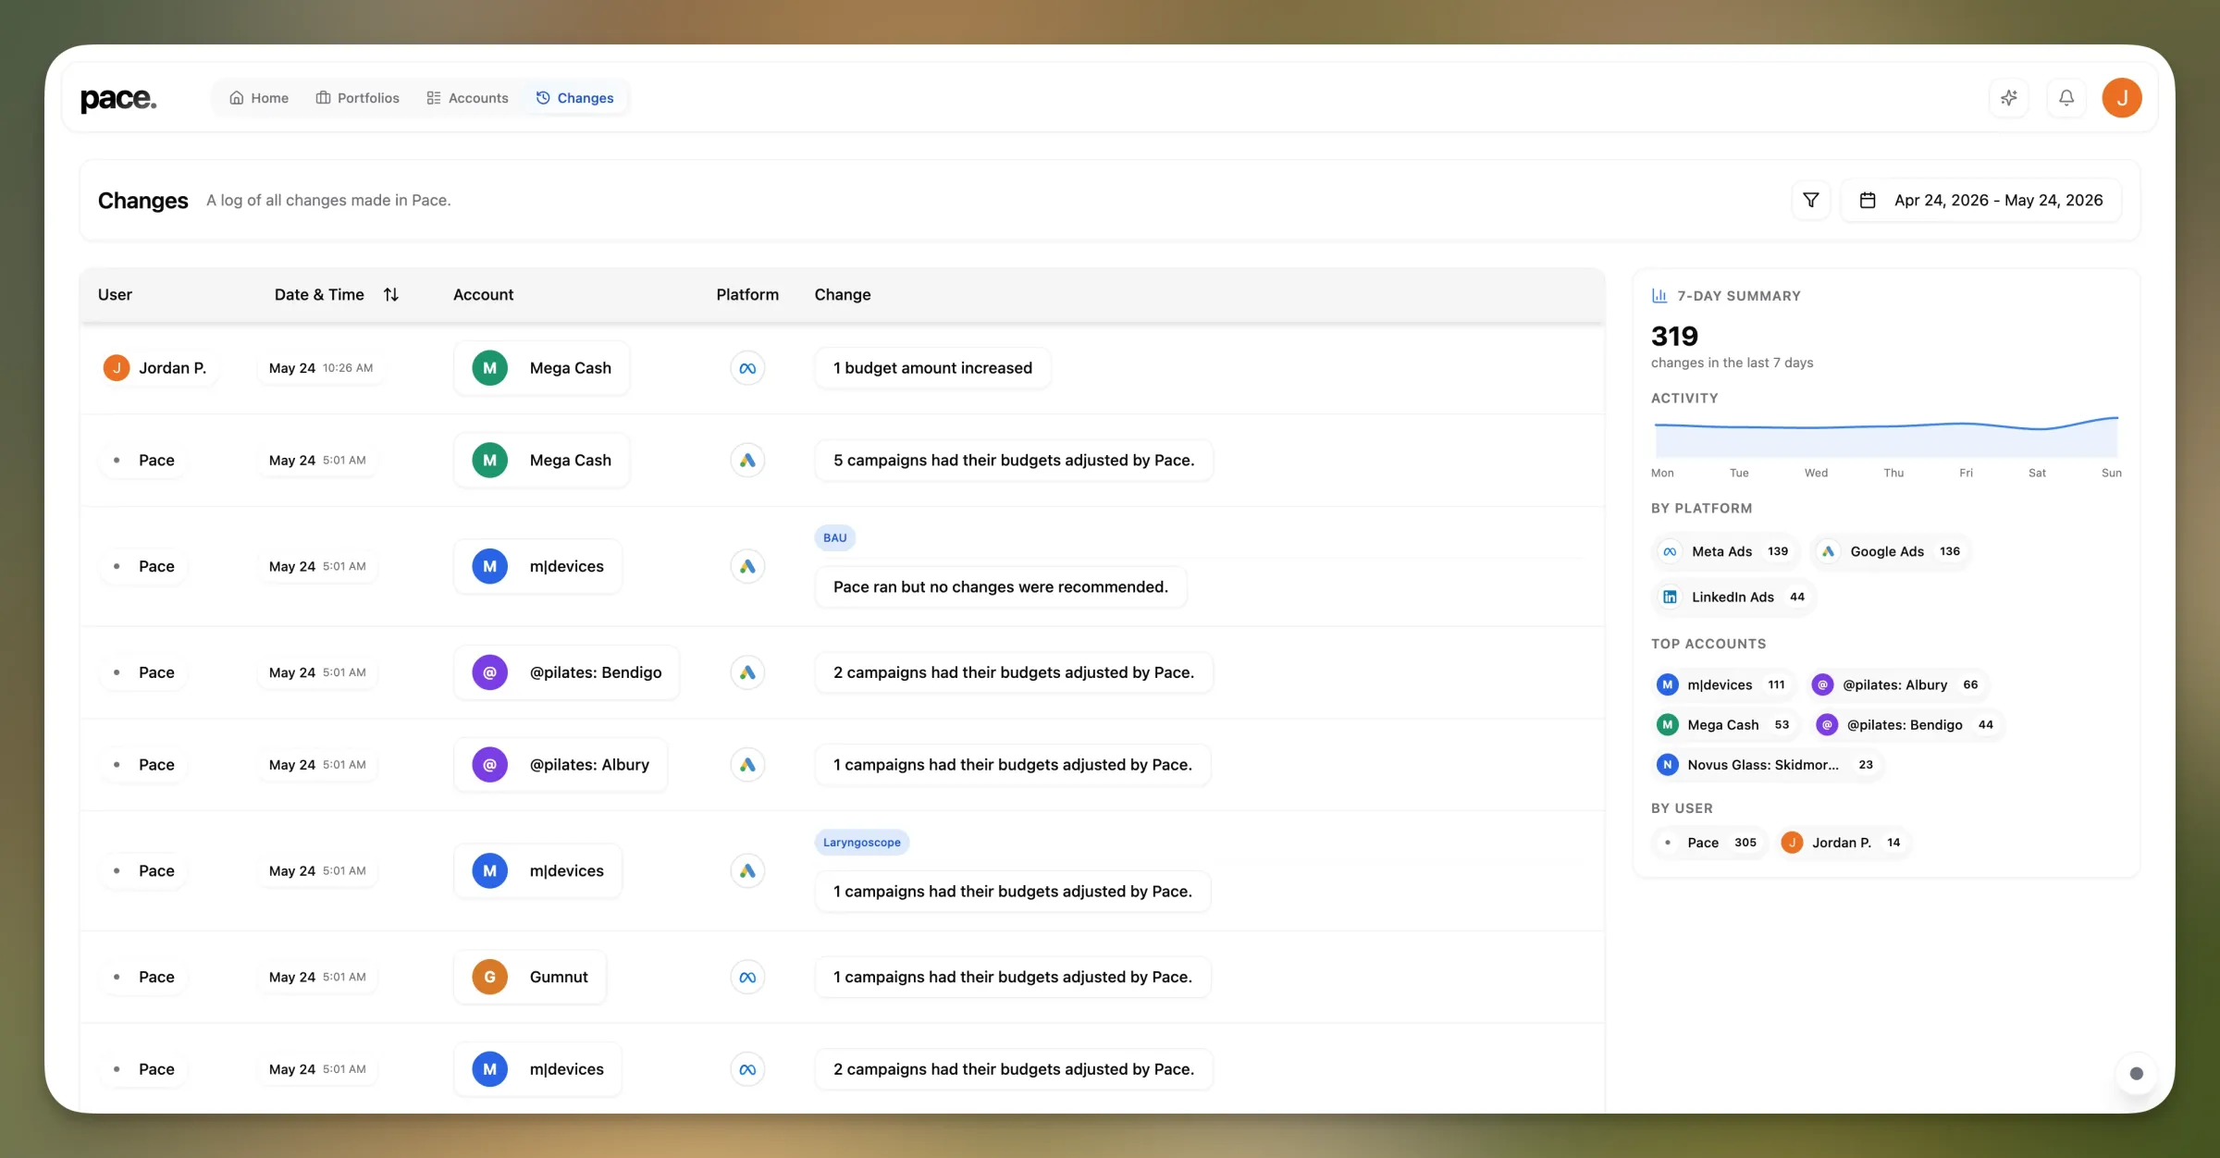Click the pace. logo
Screen dimensions: 2220x1158
point(118,98)
